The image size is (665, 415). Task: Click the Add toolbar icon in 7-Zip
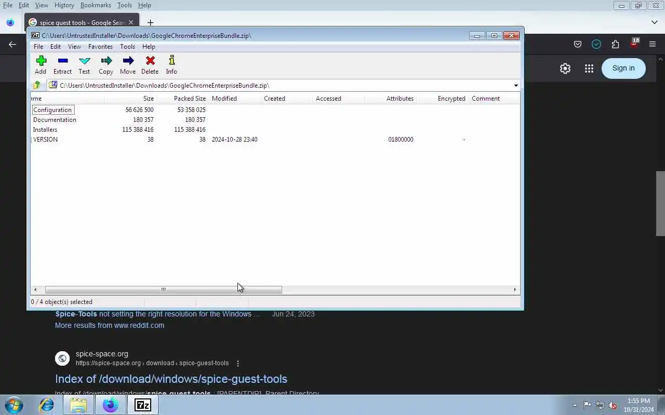coord(41,65)
